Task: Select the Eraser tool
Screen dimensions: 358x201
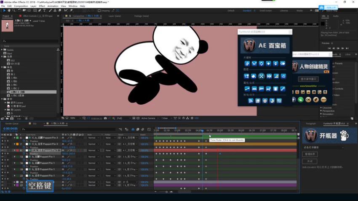Action: click(x=60, y=11)
